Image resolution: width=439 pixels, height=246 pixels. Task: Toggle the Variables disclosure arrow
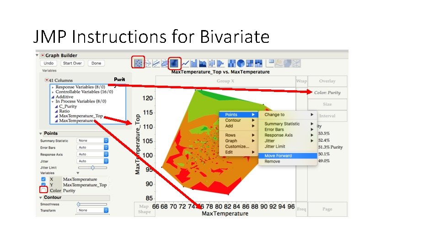pos(78,173)
